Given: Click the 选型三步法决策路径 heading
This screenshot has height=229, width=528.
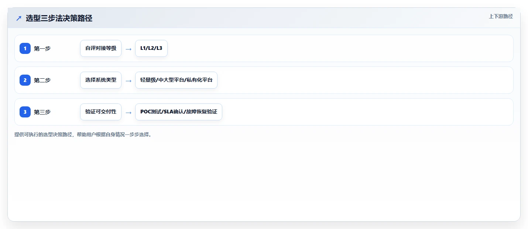Looking at the screenshot, I should pyautogui.click(x=59, y=18).
